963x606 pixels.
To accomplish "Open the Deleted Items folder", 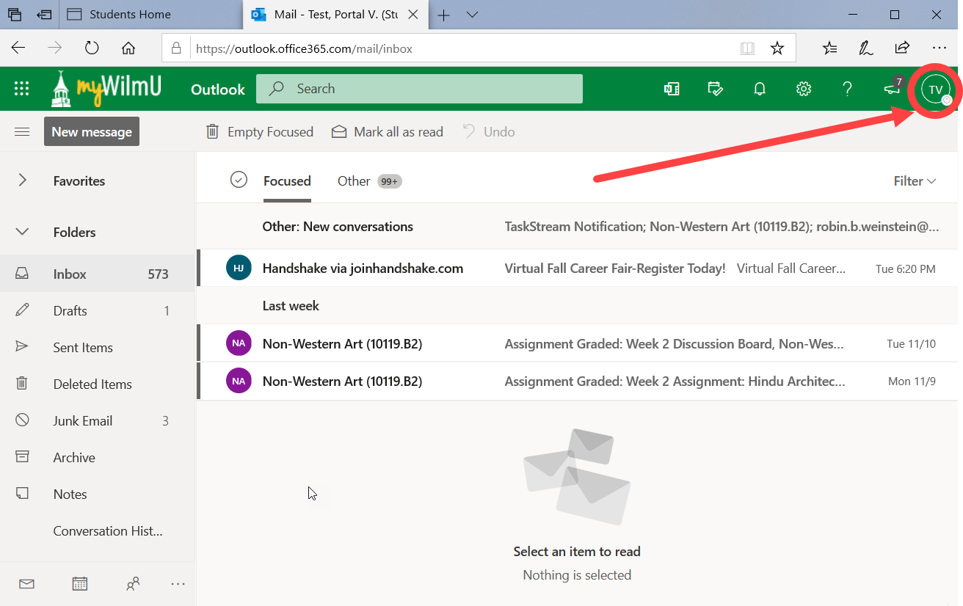I will (98, 384).
